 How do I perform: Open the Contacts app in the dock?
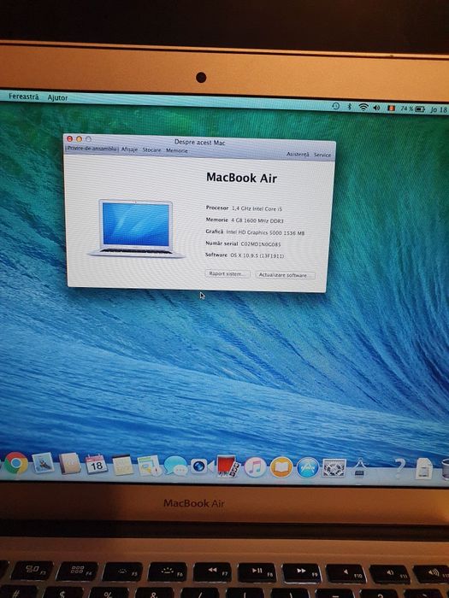[70, 463]
